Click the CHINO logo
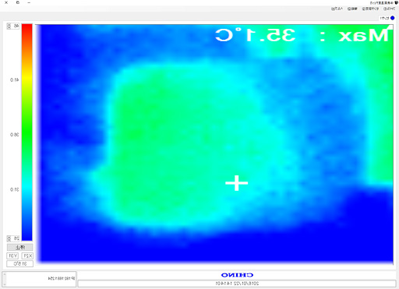The height and width of the screenshot is (289, 399). click(x=237, y=275)
